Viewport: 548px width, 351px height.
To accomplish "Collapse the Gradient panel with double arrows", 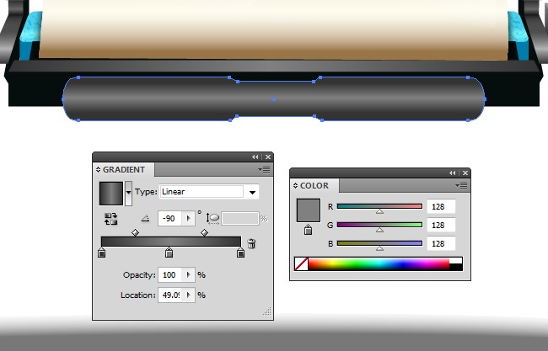I will point(255,157).
